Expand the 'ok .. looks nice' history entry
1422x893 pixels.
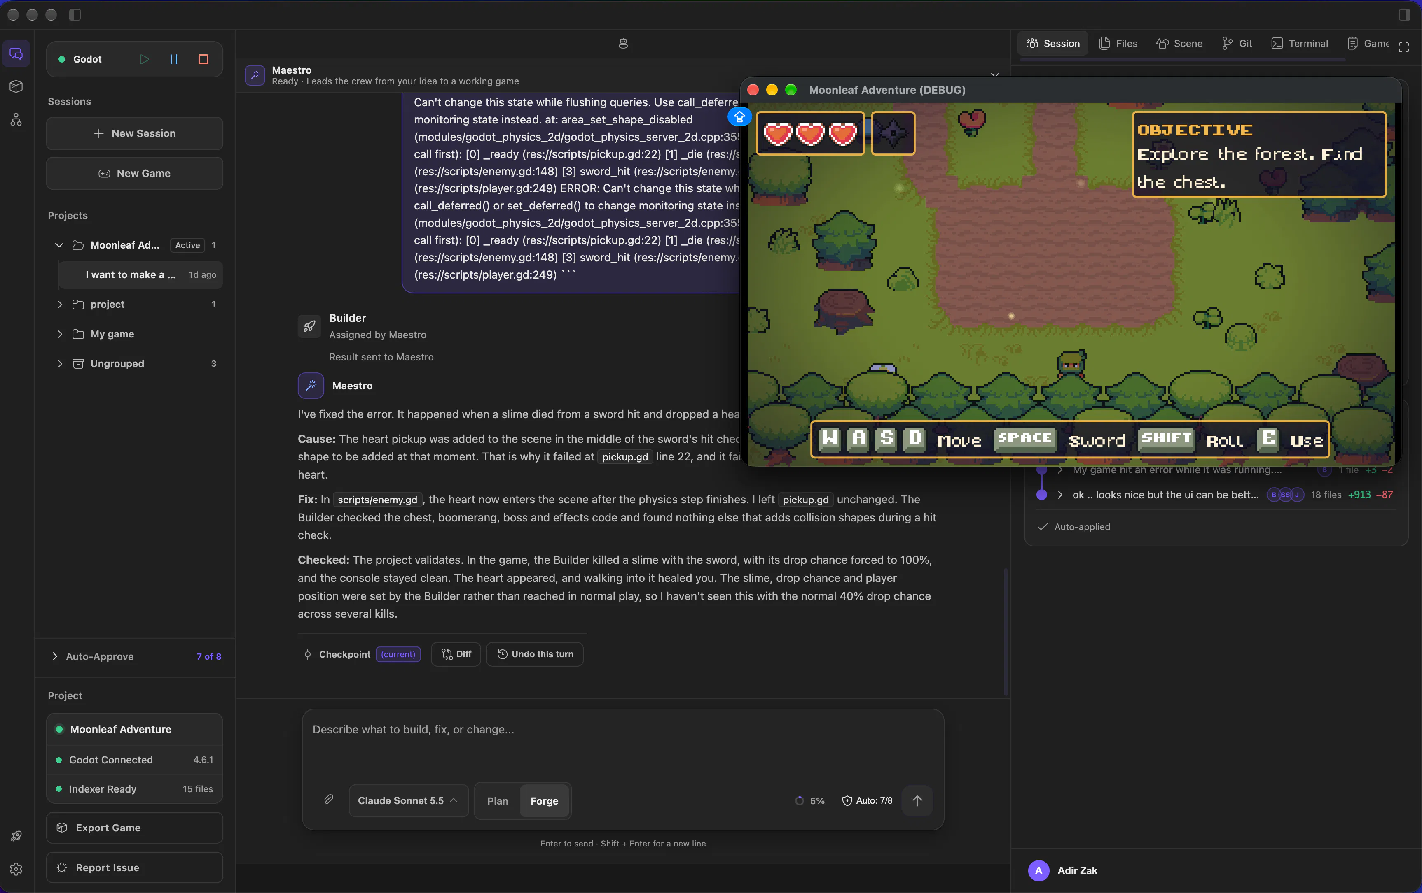pos(1060,494)
